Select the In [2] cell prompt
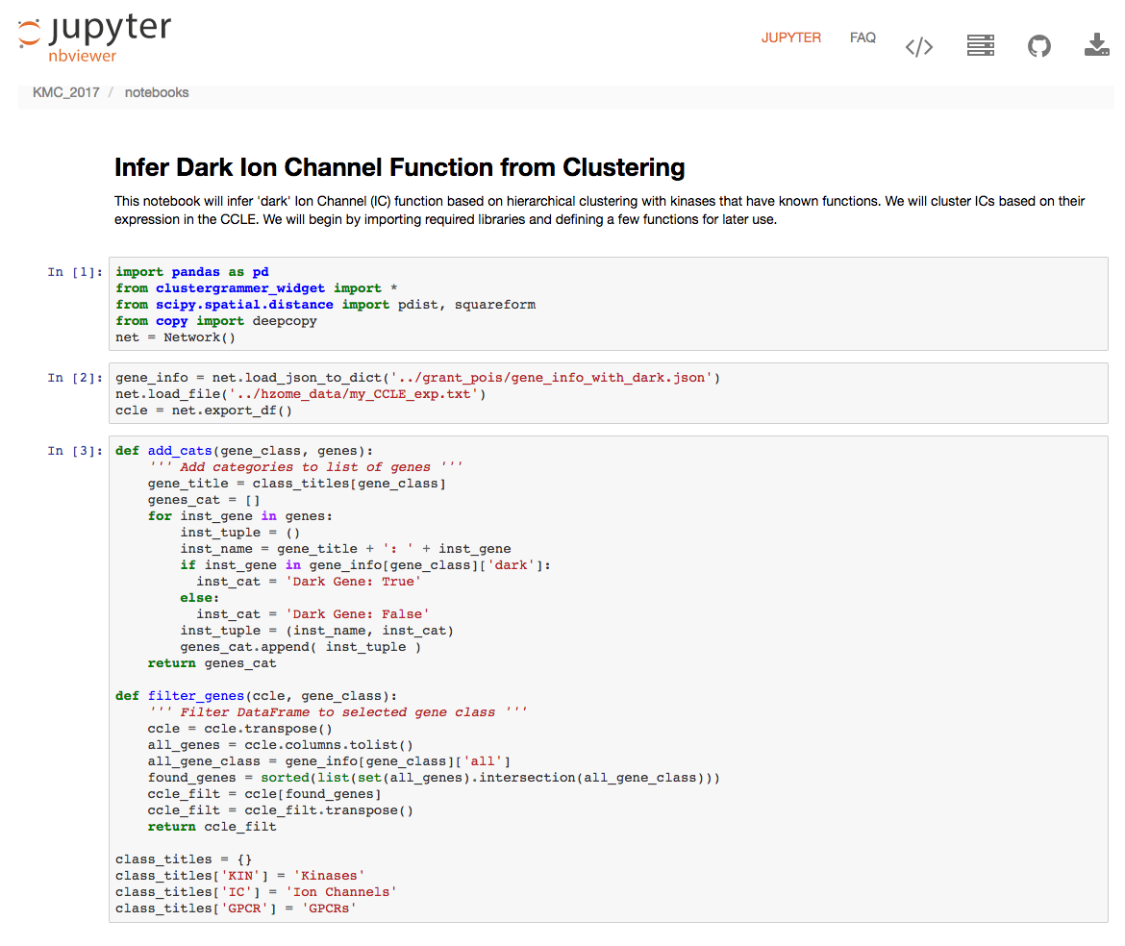 (75, 378)
